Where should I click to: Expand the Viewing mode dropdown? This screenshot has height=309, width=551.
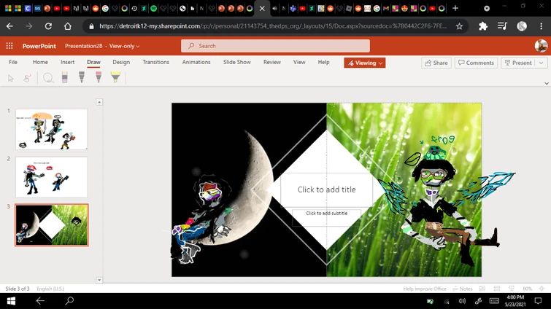365,63
